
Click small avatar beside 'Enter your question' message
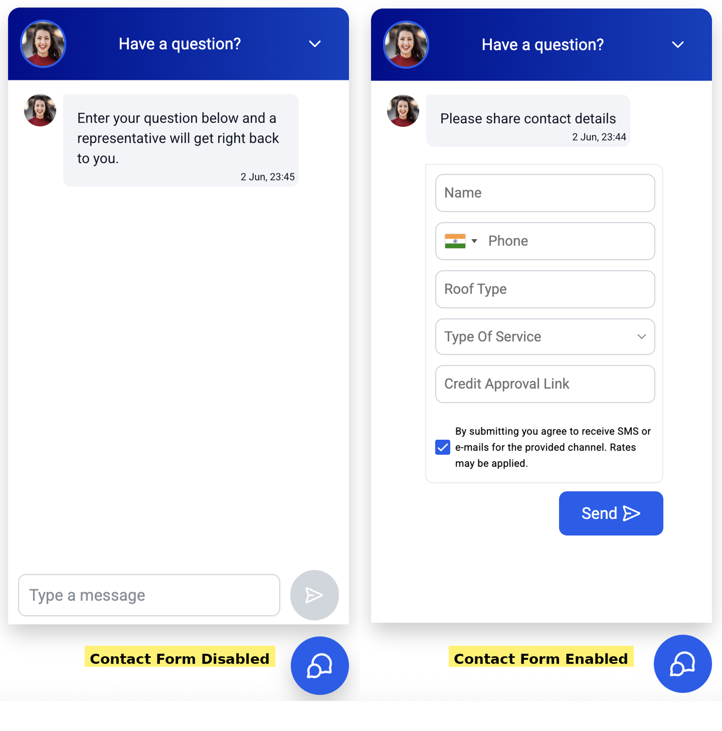(x=40, y=110)
